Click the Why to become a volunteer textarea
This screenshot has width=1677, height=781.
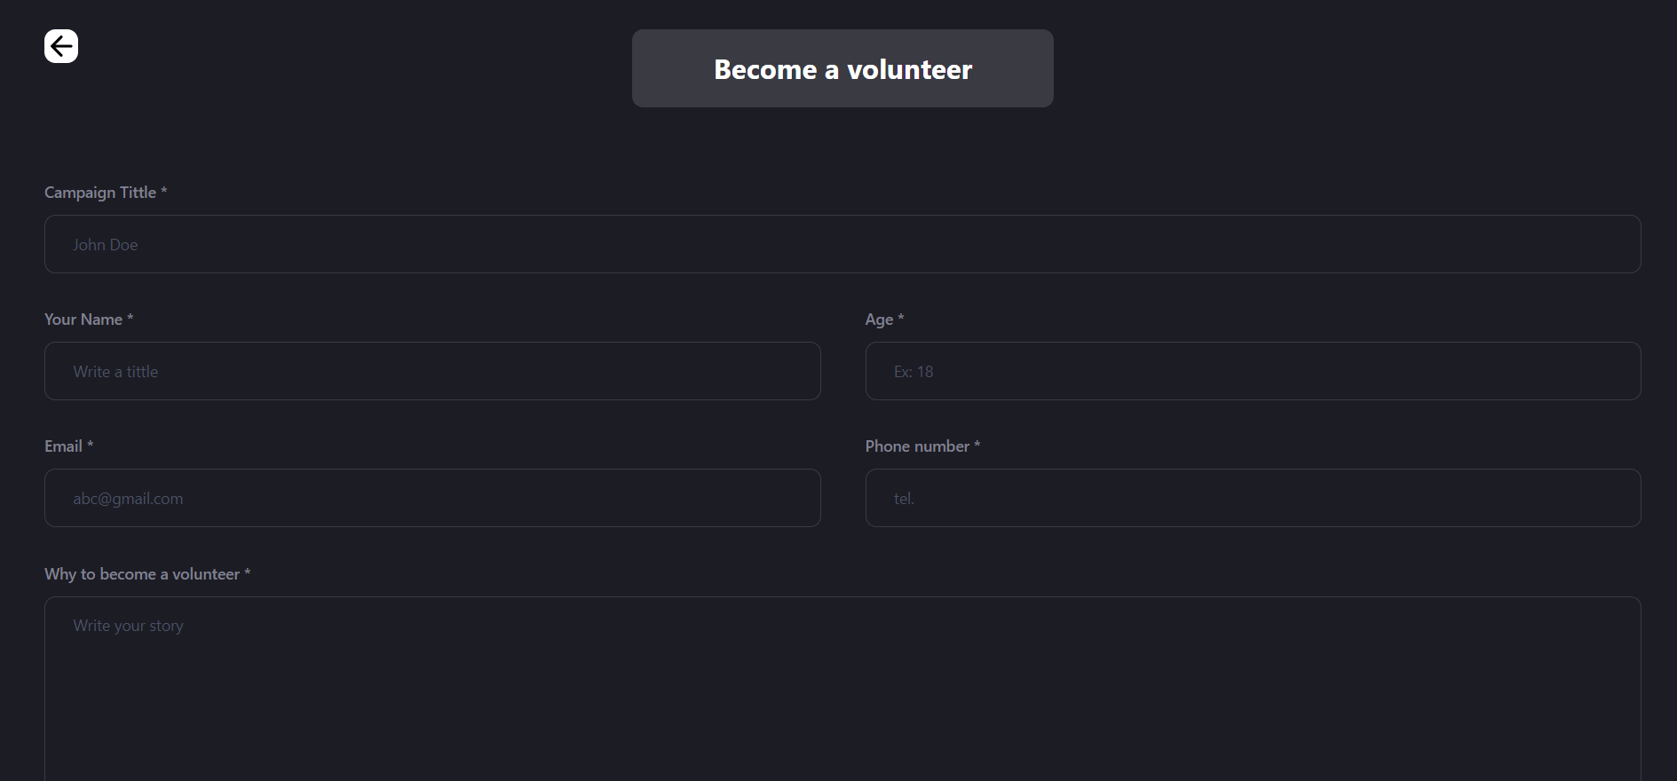[x=842, y=689]
